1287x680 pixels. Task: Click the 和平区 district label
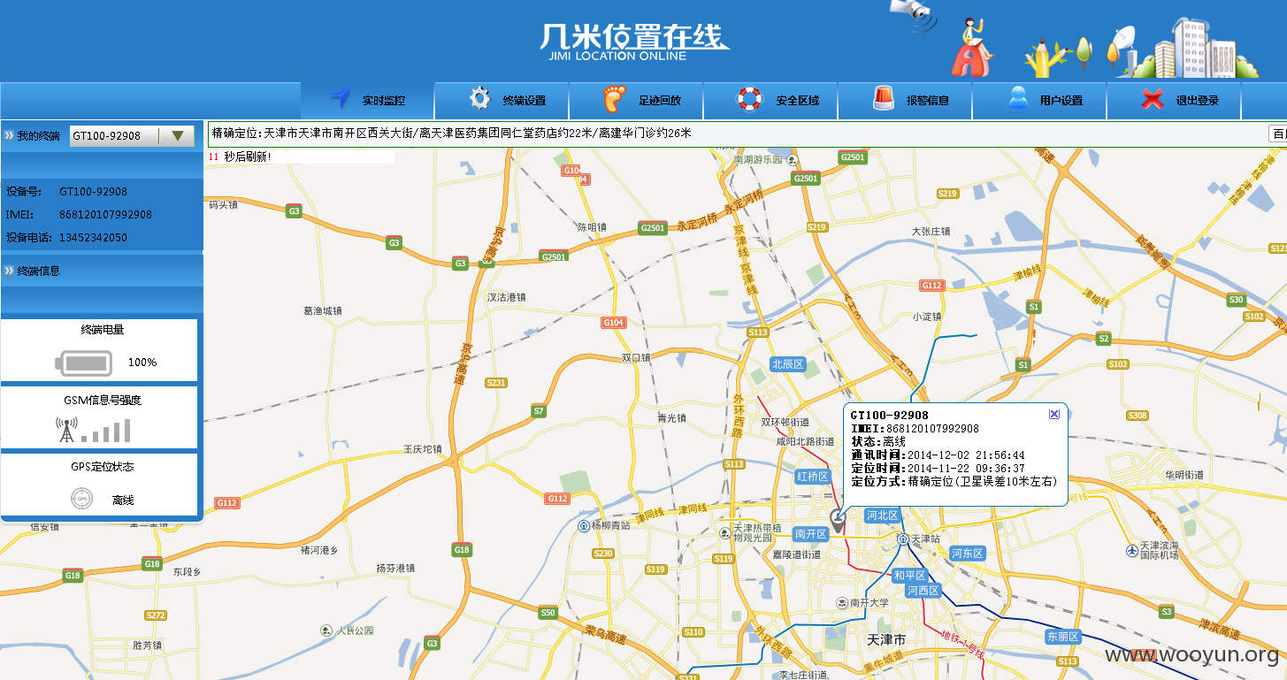[909, 576]
